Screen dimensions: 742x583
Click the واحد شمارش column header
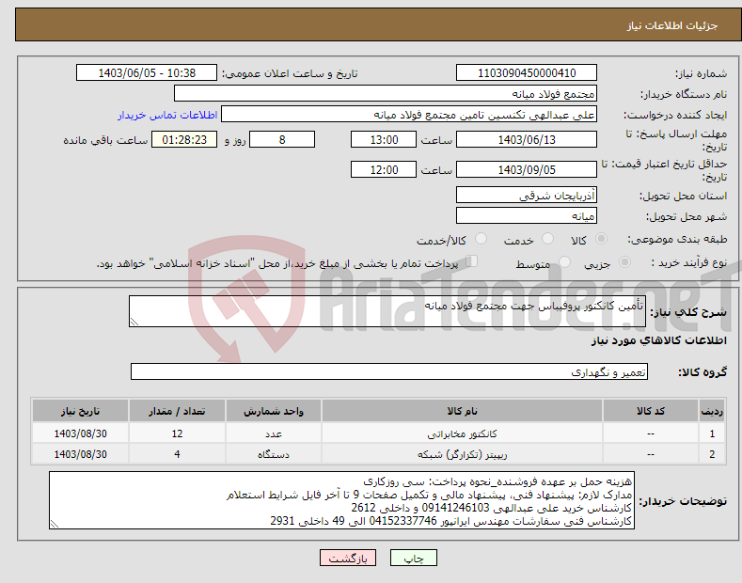click(x=274, y=411)
